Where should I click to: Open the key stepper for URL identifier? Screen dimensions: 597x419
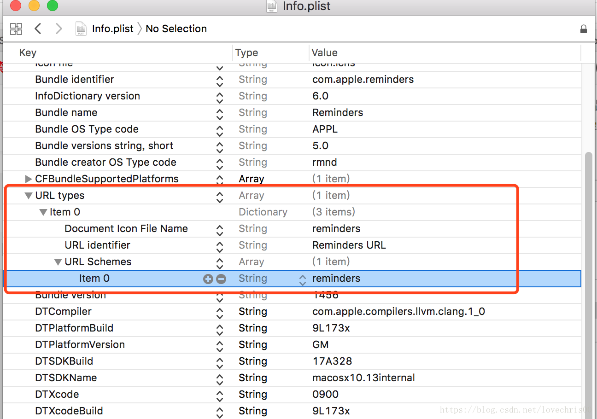[x=220, y=247]
